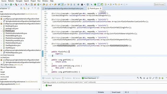
Task: Toggle Link with Editor in Package Explorer
Action: pyautogui.click(x=25, y=8)
